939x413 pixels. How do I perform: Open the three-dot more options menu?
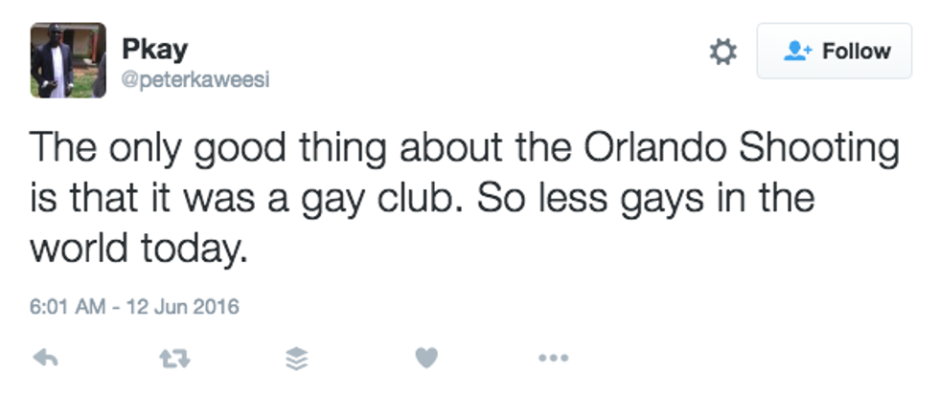[553, 359]
